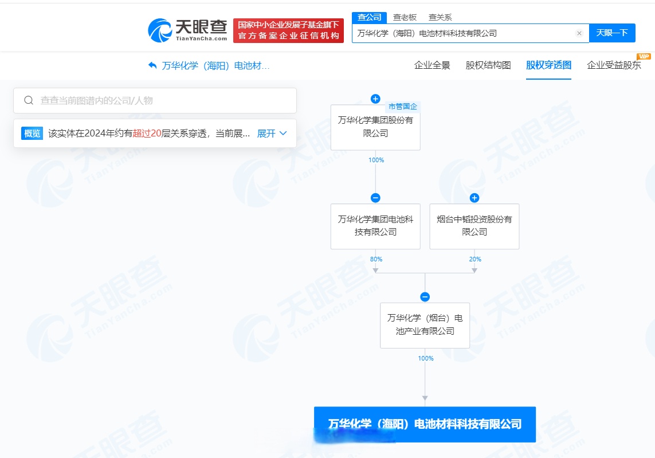Expand shareholders of 烟台中韬投资股份有限公司
Image resolution: width=655 pixels, height=458 pixels.
tap(474, 197)
